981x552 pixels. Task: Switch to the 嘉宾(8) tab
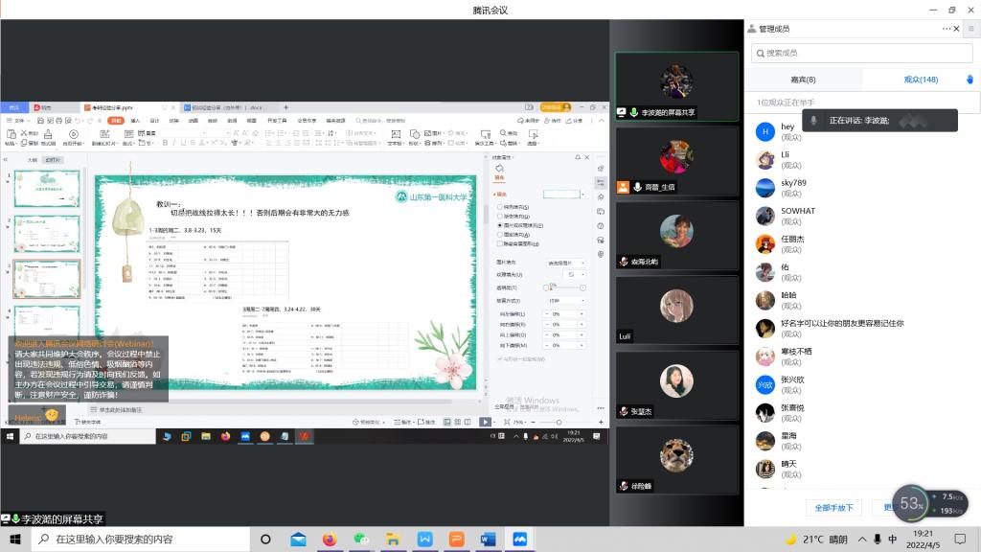[803, 80]
